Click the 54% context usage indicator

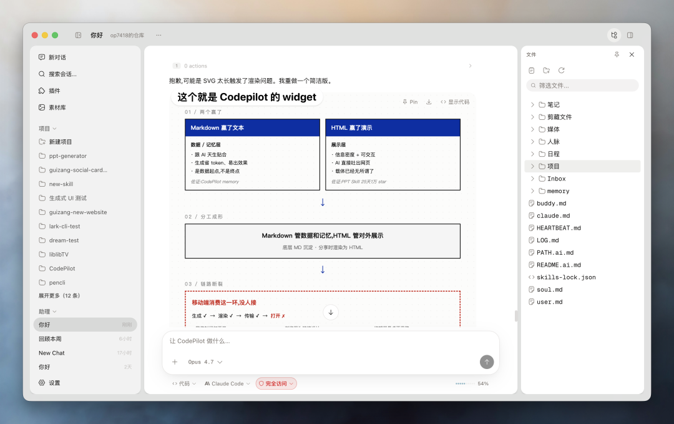pos(472,383)
